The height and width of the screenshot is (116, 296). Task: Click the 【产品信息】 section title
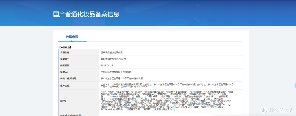(65, 47)
